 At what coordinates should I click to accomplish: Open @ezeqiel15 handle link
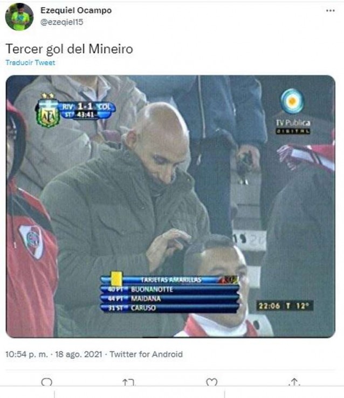pos(62,22)
